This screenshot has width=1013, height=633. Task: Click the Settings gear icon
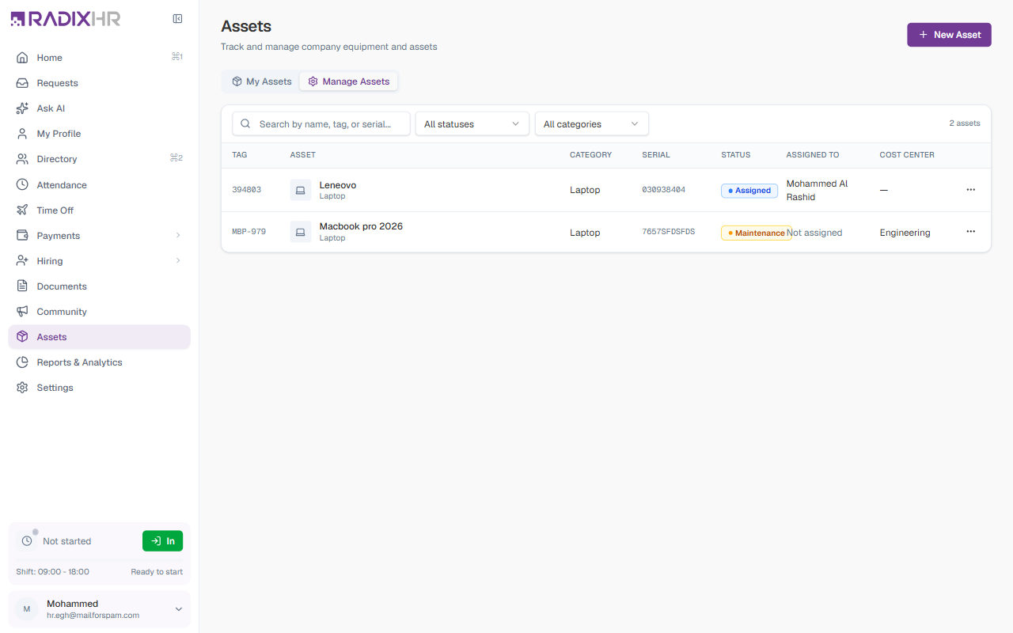coord(22,387)
